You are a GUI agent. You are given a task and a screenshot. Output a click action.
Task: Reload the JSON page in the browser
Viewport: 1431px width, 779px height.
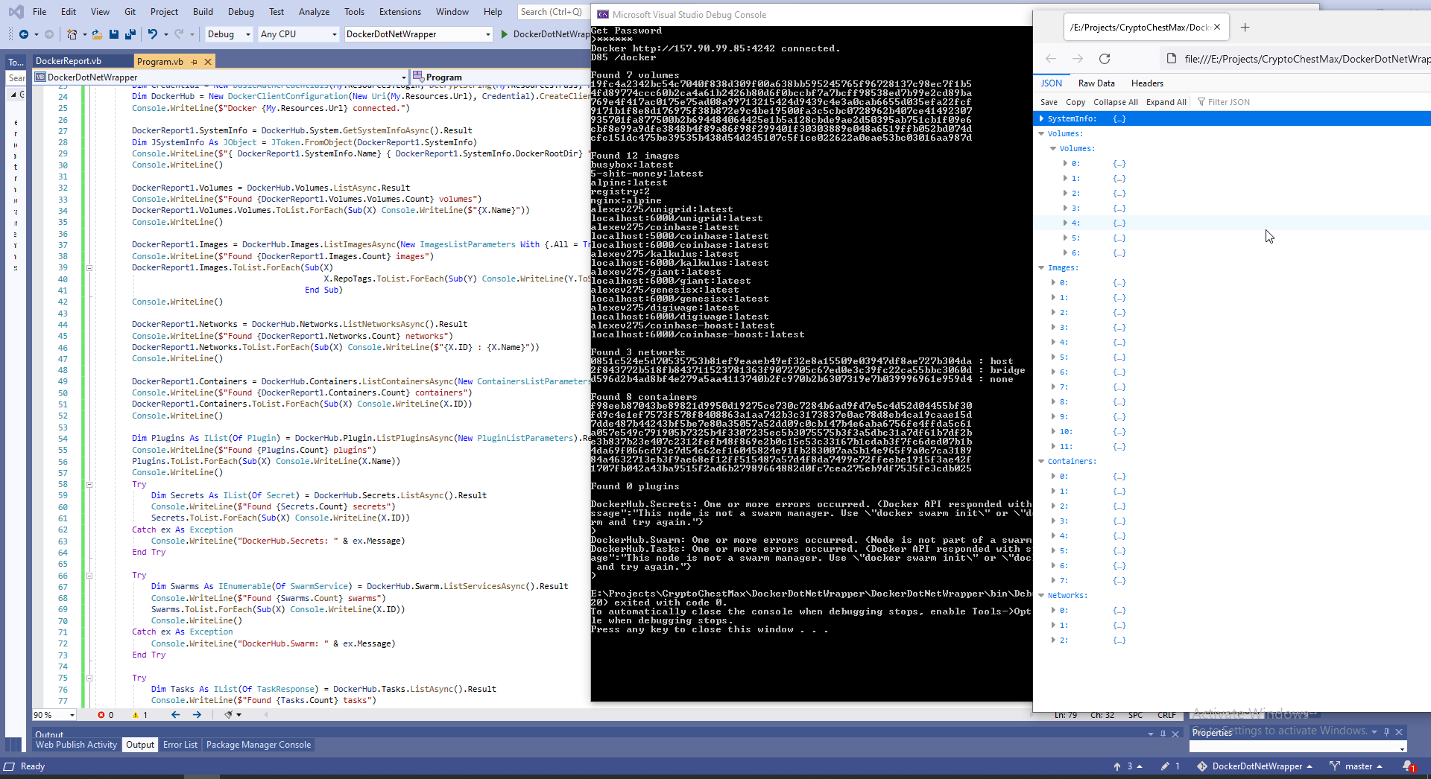(x=1105, y=59)
